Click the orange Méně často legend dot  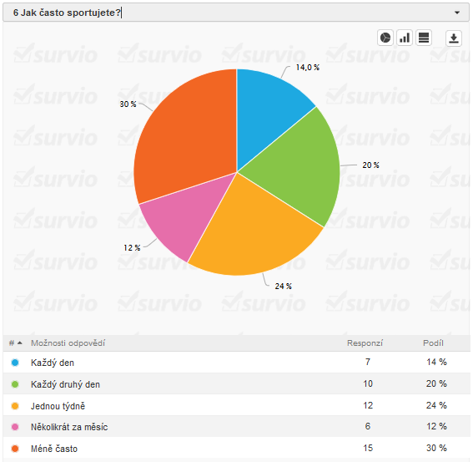[15, 449]
